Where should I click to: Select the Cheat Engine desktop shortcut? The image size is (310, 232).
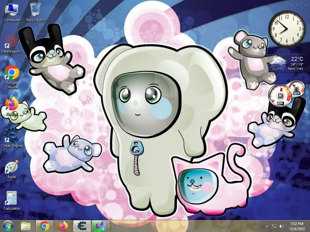pos(12,138)
